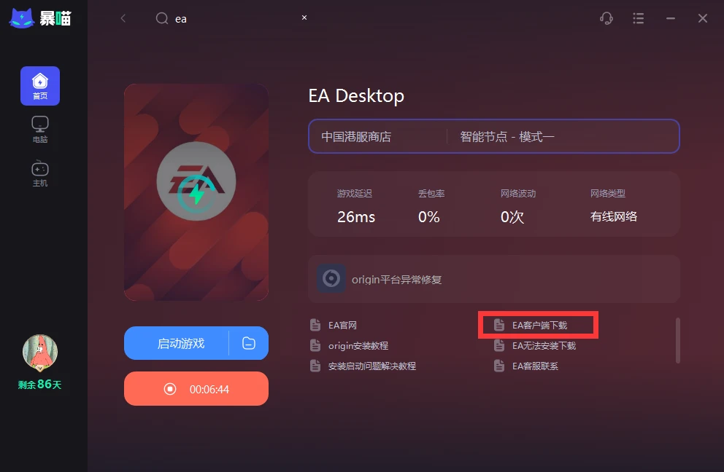Open folder icon next to 启动游戏
The width and height of the screenshot is (724, 472).
(249, 343)
